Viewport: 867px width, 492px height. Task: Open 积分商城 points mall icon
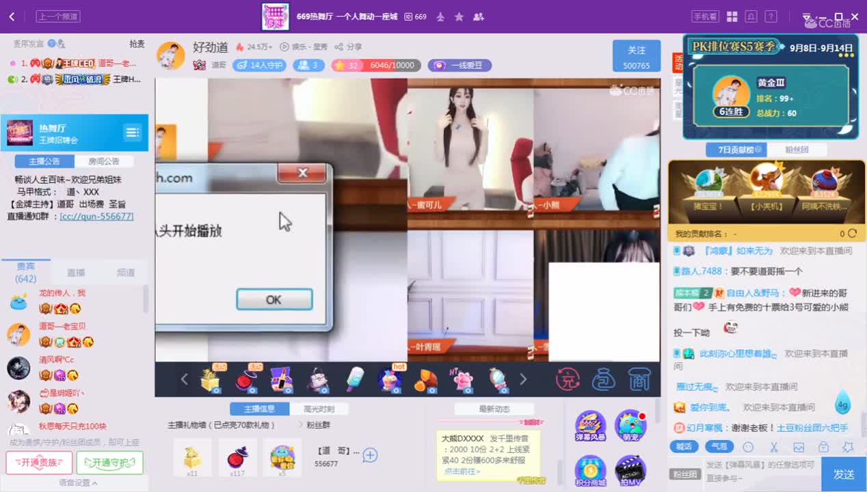click(590, 471)
